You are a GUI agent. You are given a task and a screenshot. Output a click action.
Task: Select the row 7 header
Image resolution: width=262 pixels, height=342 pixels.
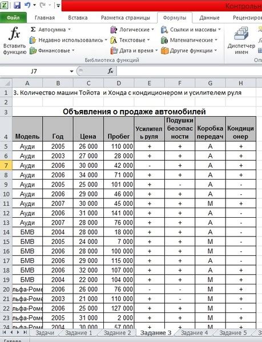(6, 165)
